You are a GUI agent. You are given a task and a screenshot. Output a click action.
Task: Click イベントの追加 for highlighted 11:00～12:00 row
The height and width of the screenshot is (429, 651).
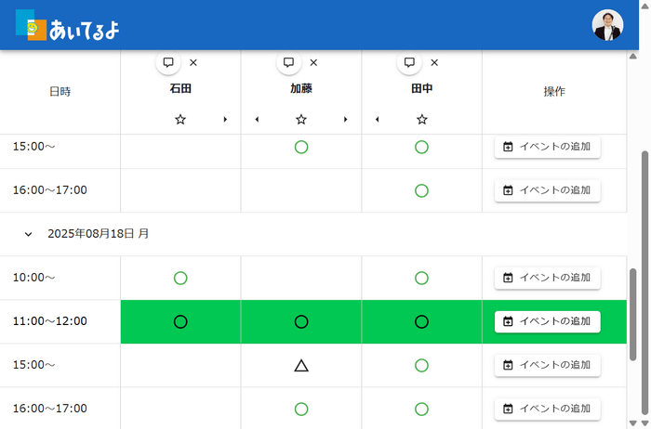coord(547,321)
